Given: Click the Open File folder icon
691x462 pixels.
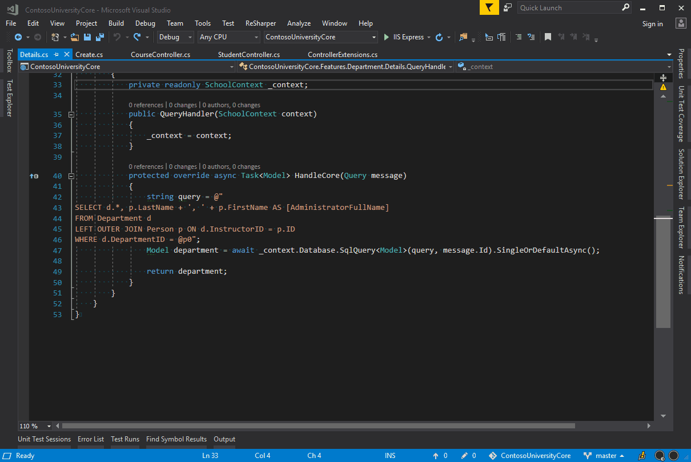Looking at the screenshot, I should [75, 37].
